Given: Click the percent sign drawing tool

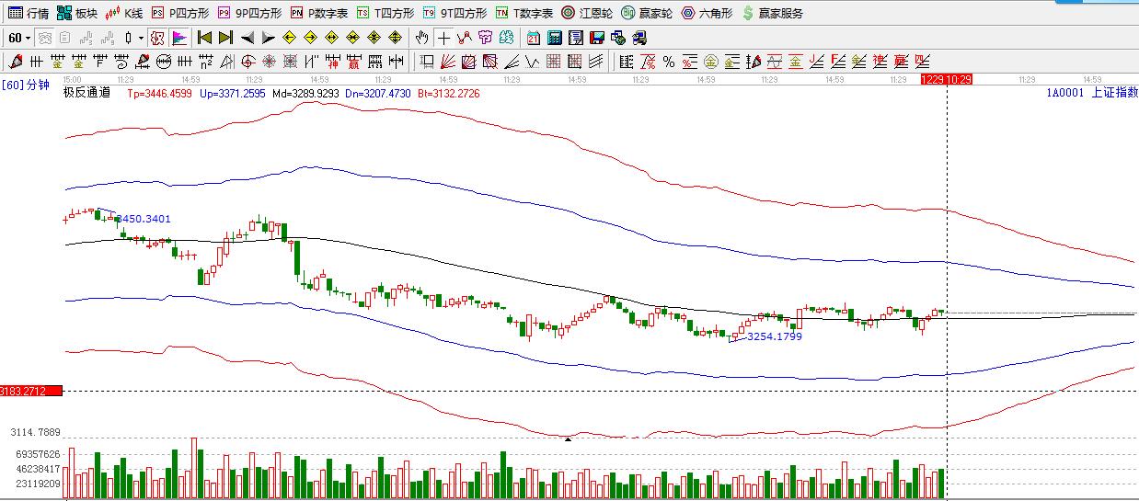Looking at the screenshot, I should pos(669,62).
